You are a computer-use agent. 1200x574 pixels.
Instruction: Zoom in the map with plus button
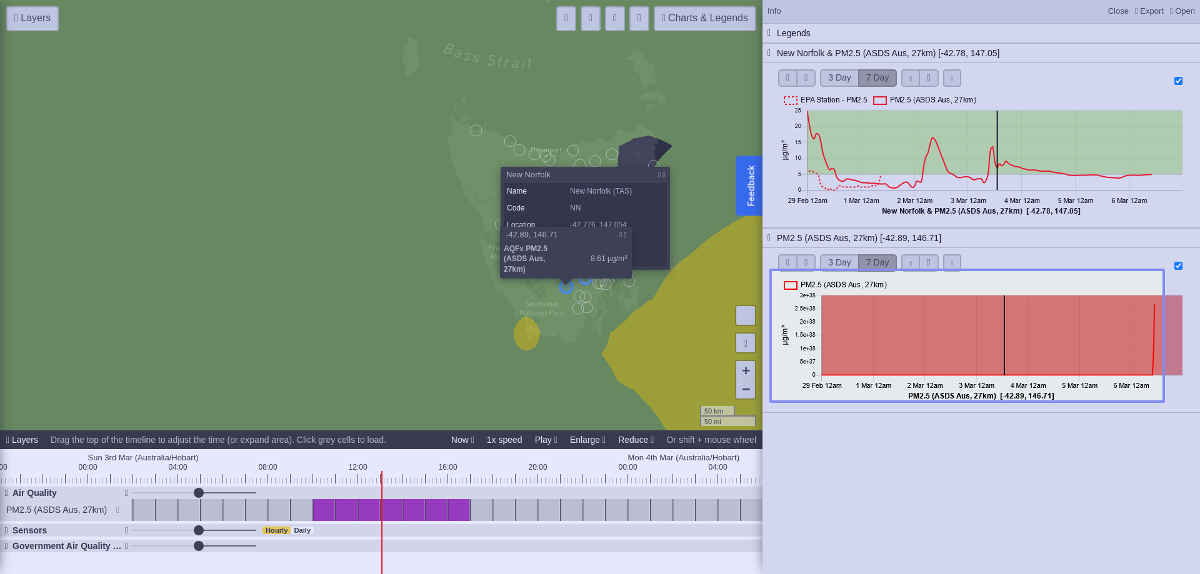click(746, 370)
